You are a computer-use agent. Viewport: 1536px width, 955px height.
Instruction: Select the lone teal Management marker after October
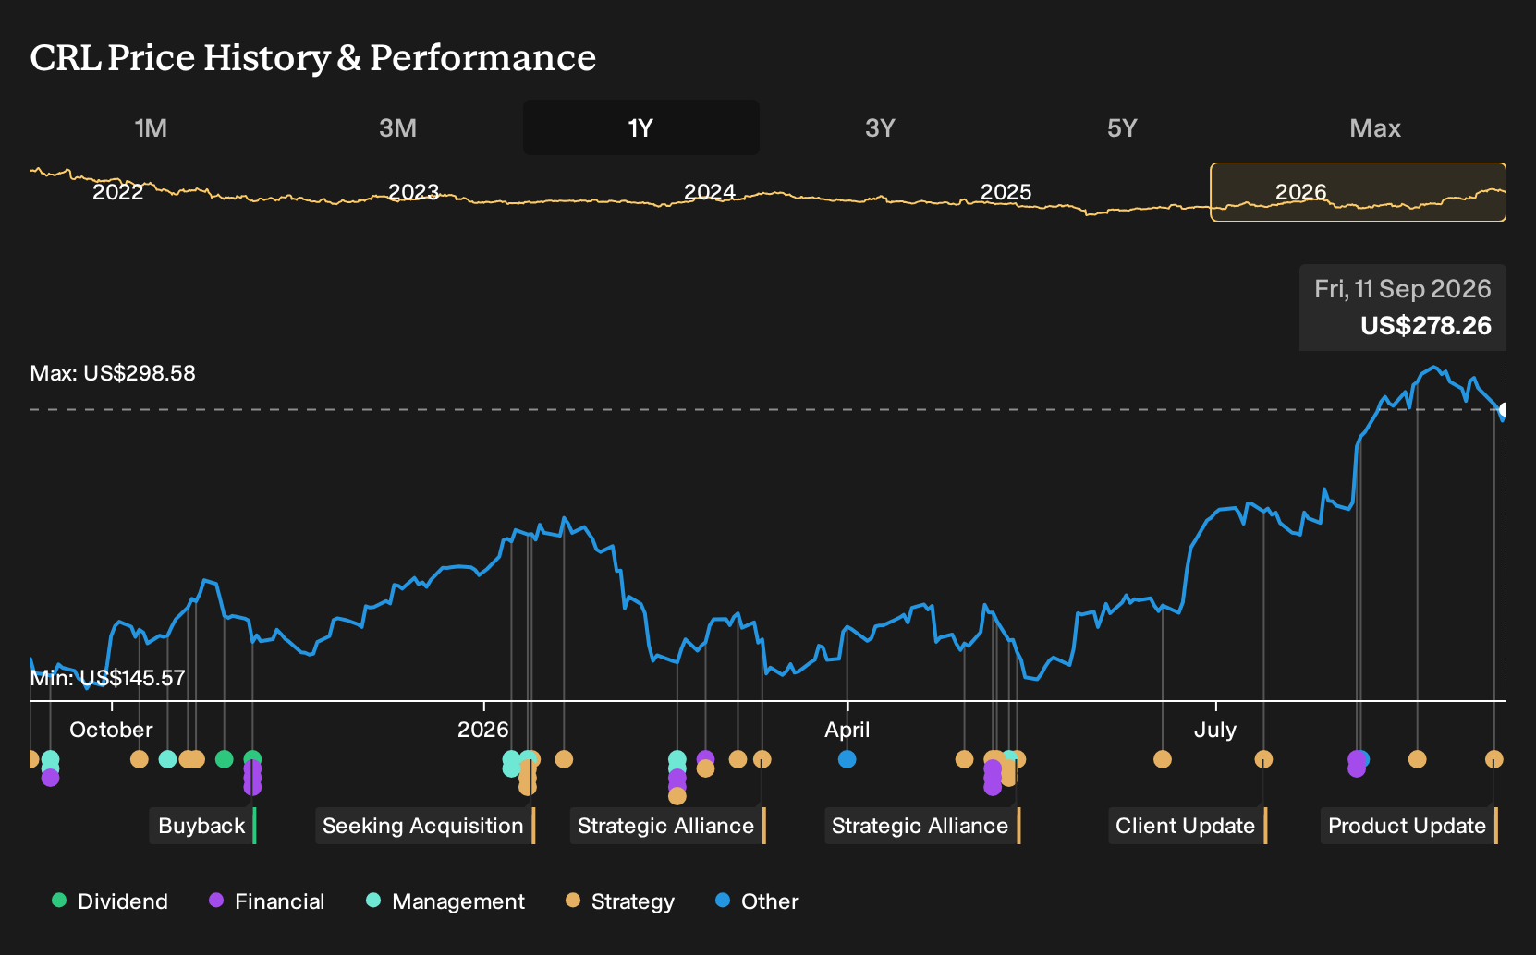coord(167,759)
